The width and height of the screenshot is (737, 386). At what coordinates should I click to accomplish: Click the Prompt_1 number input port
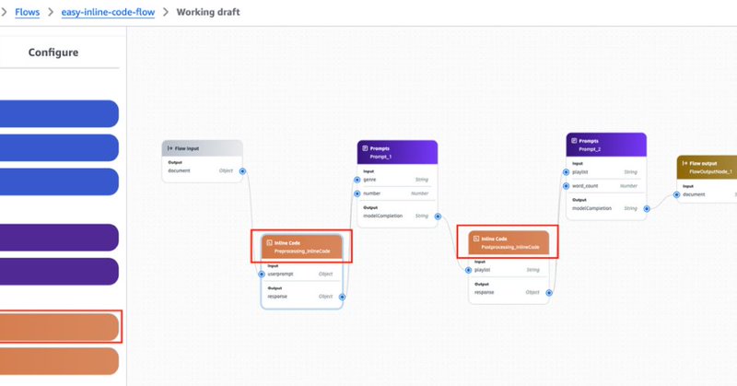tap(357, 193)
